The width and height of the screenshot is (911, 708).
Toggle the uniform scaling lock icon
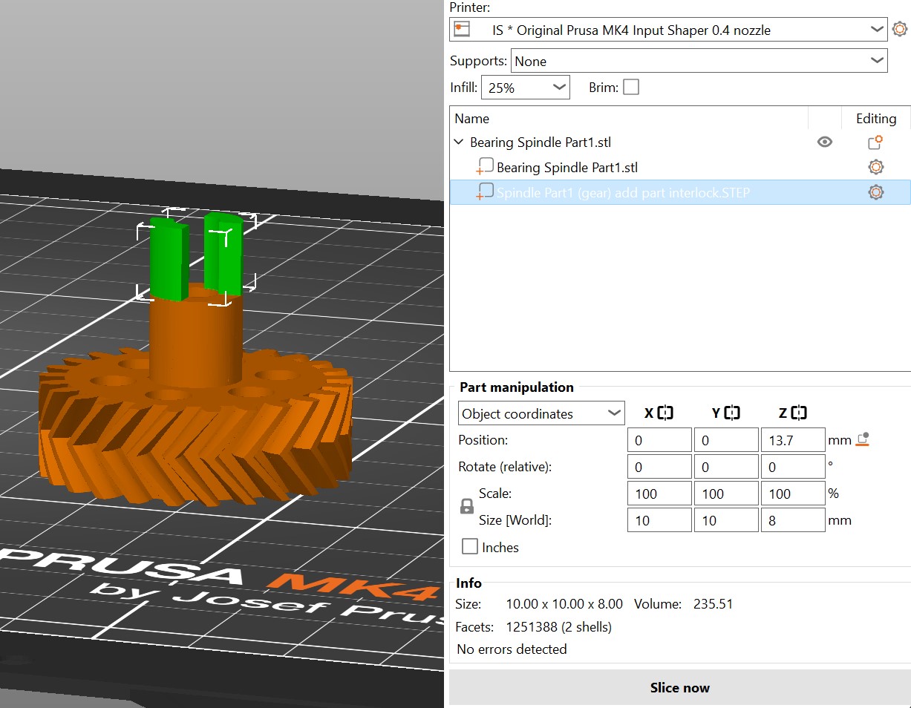[x=466, y=506]
